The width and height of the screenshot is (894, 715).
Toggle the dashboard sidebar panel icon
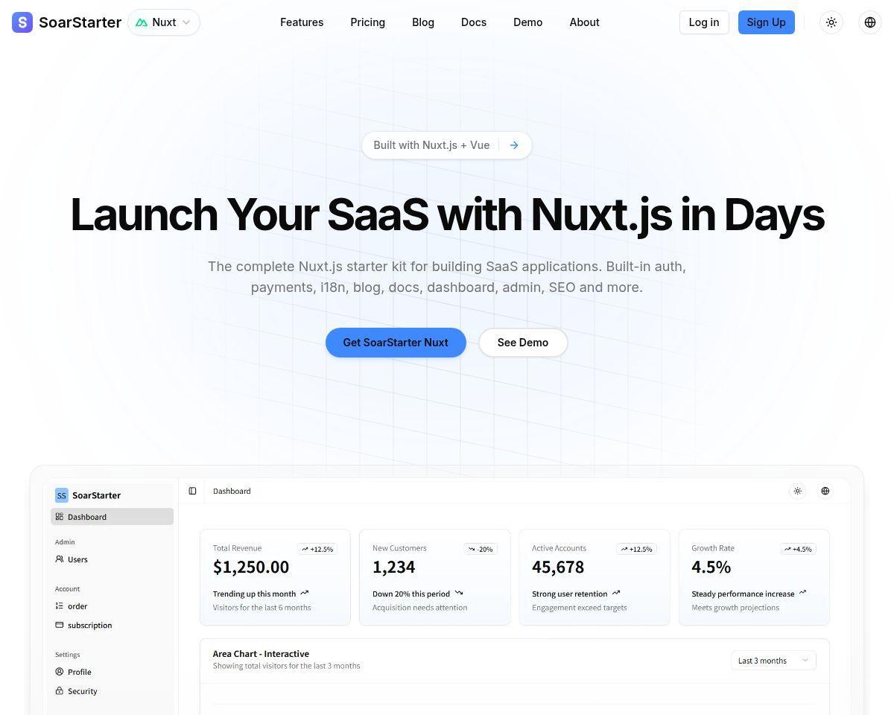coord(192,491)
